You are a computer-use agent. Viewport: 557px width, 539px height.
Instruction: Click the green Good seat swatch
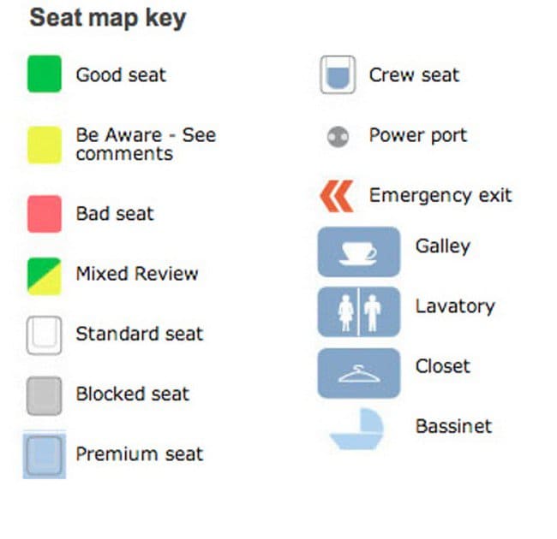(x=44, y=74)
